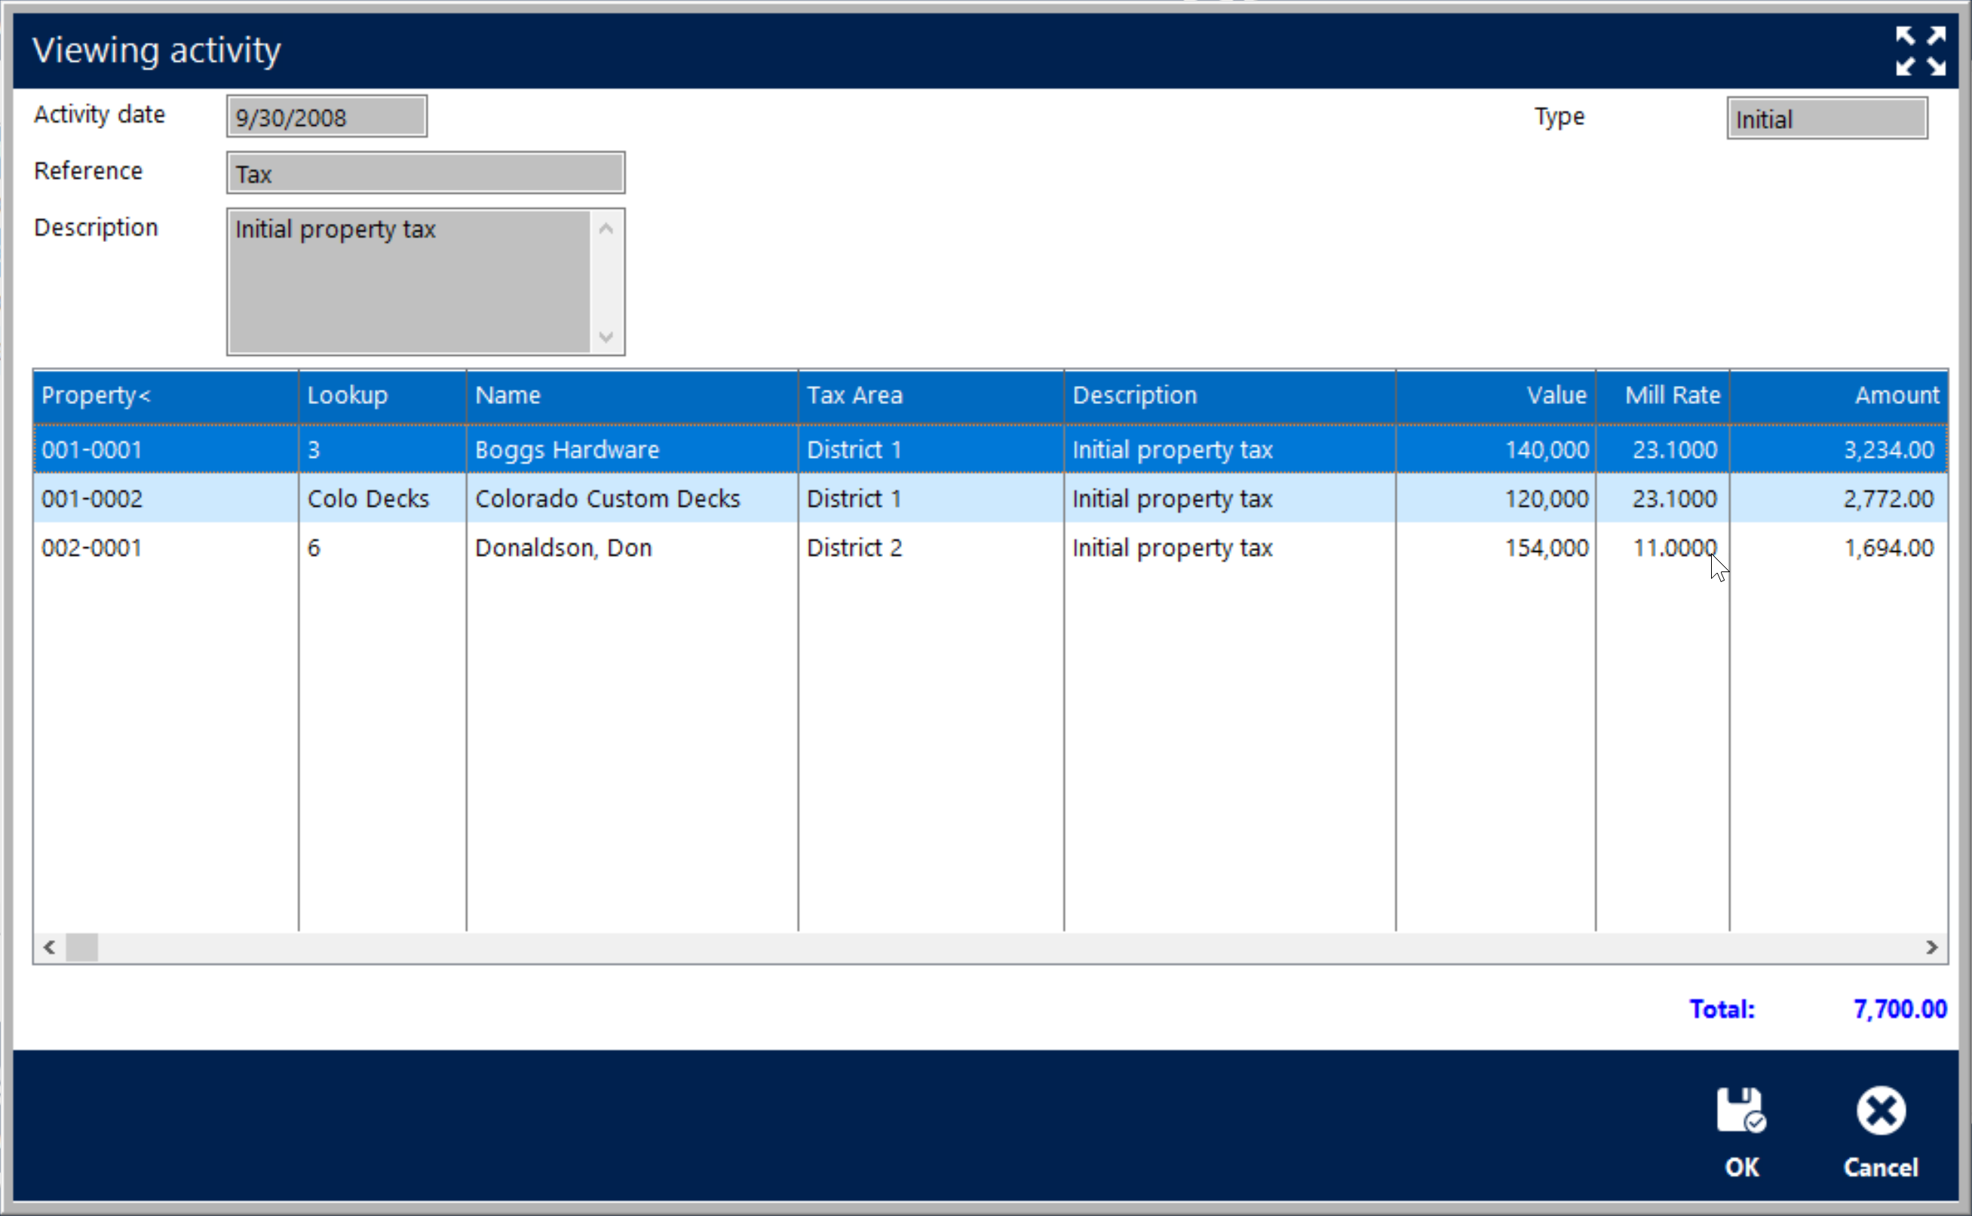
Task: Click the OK save disk icon
Action: click(1741, 1110)
